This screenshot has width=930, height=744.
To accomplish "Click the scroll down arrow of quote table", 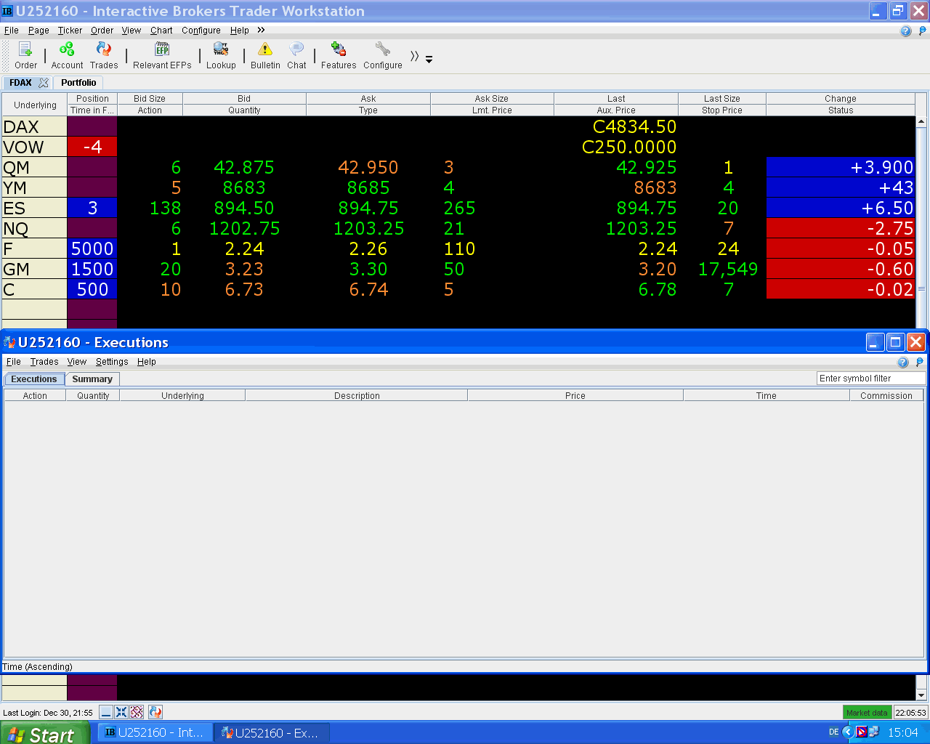I will [921, 695].
